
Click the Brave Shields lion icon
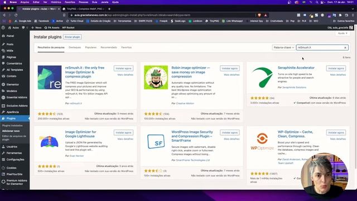(x=259, y=15)
